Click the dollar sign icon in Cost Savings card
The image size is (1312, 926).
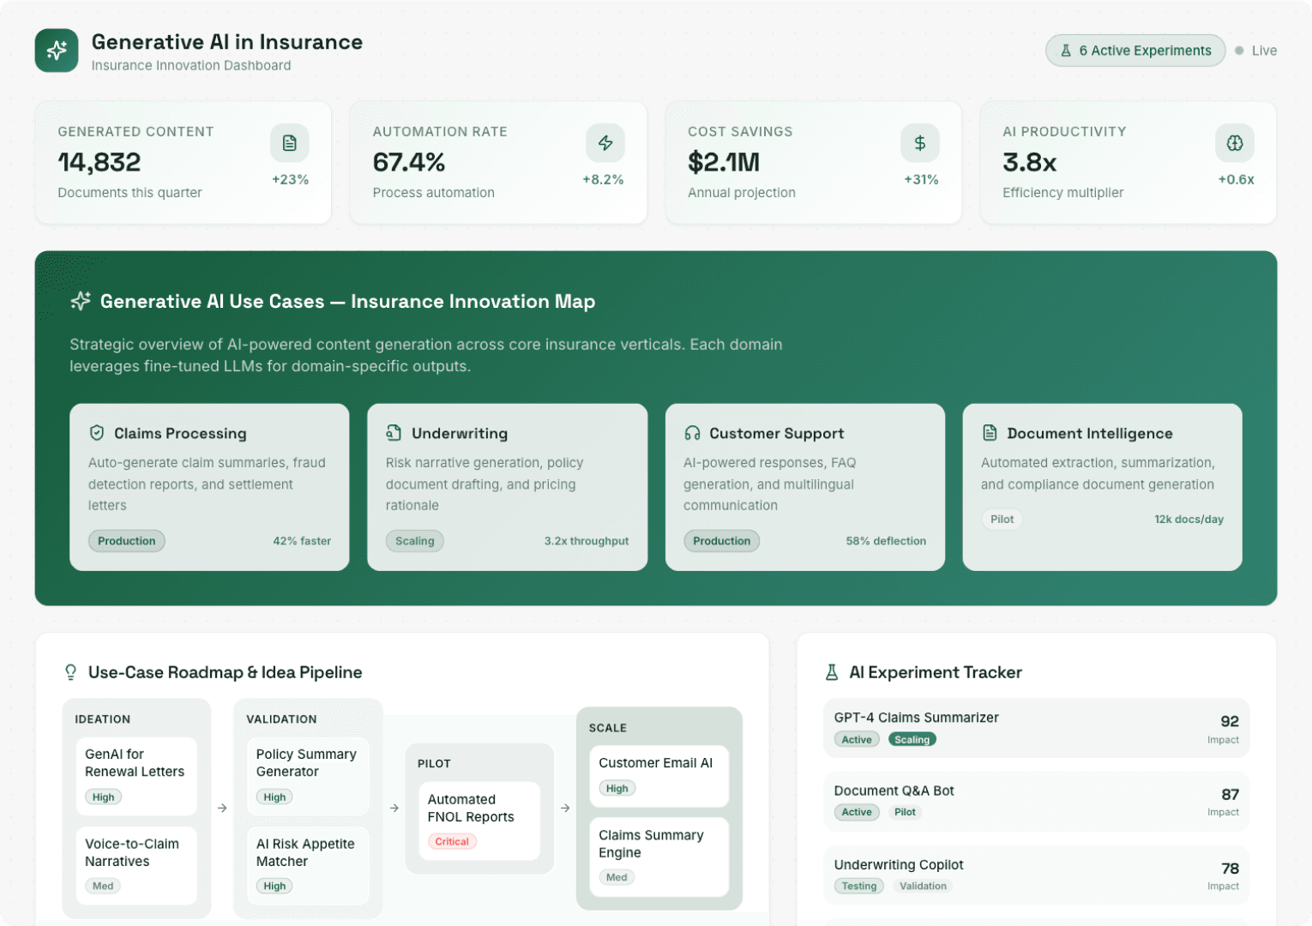point(920,143)
